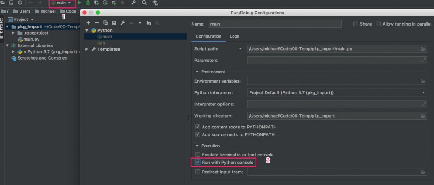434x185 pixels.
Task: Toggle Run with Python console checkbox
Action: click(197, 163)
